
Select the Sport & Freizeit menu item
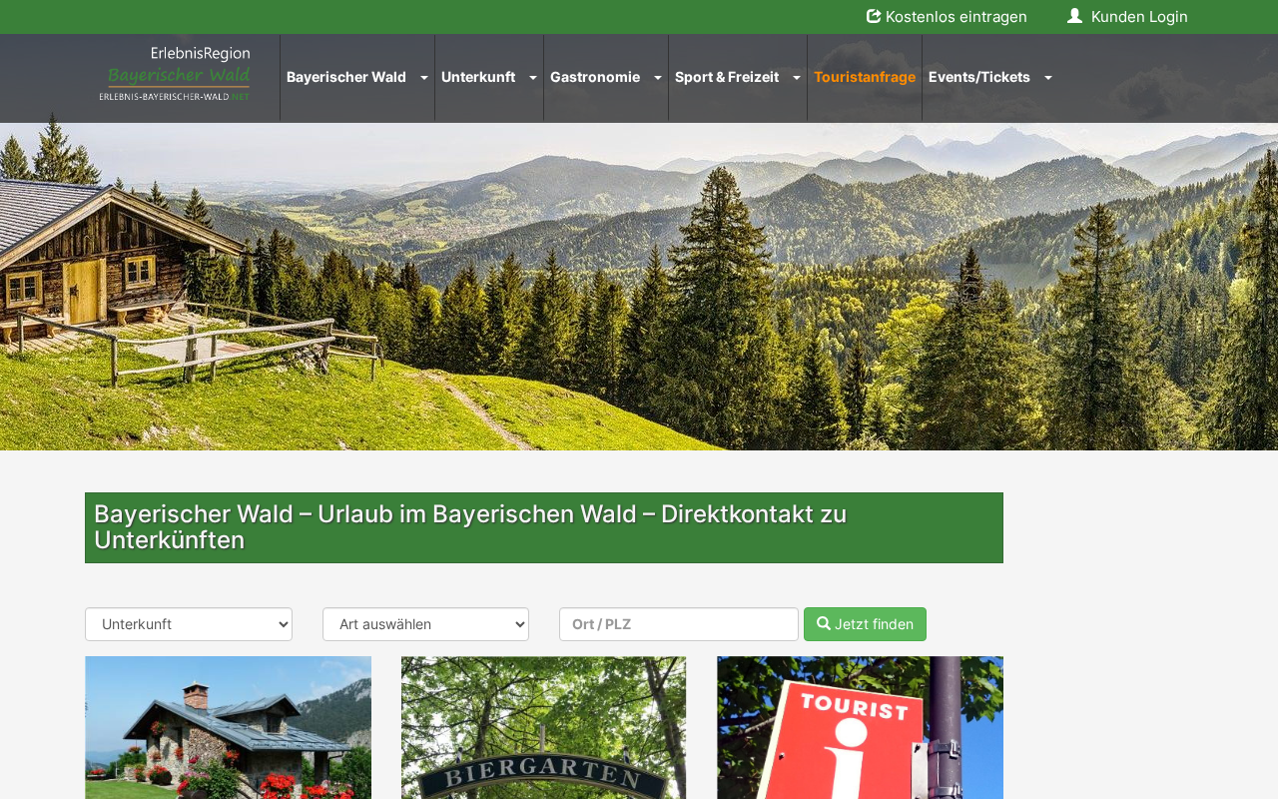coord(727,77)
